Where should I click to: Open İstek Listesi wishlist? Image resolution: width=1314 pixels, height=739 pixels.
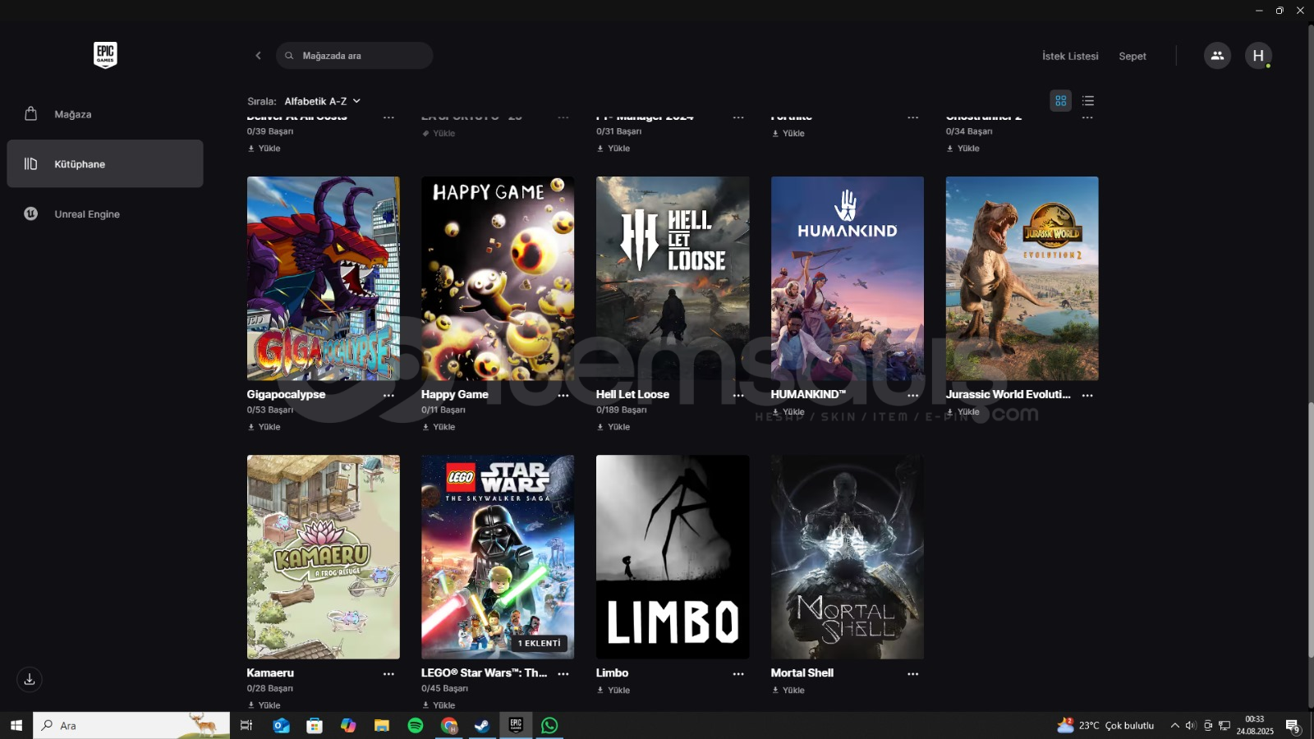click(1070, 56)
